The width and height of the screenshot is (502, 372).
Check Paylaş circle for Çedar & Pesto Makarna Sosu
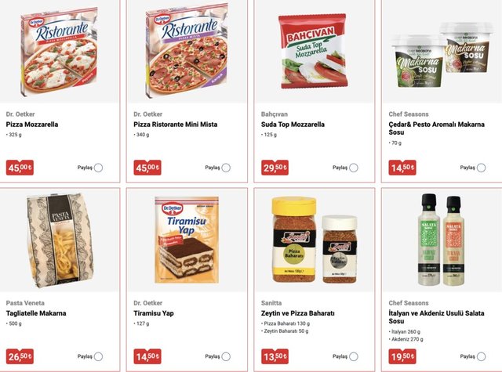pos(481,168)
